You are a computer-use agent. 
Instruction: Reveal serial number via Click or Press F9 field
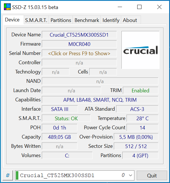(79, 53)
